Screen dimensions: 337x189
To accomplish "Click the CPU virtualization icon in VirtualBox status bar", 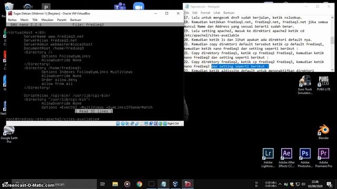I will [156, 123].
